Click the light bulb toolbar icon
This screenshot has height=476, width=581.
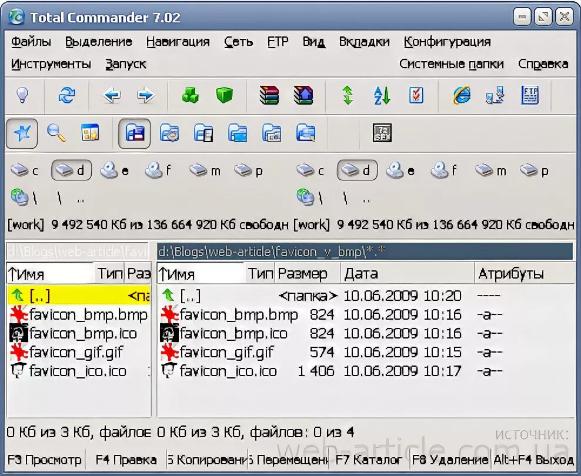22,96
